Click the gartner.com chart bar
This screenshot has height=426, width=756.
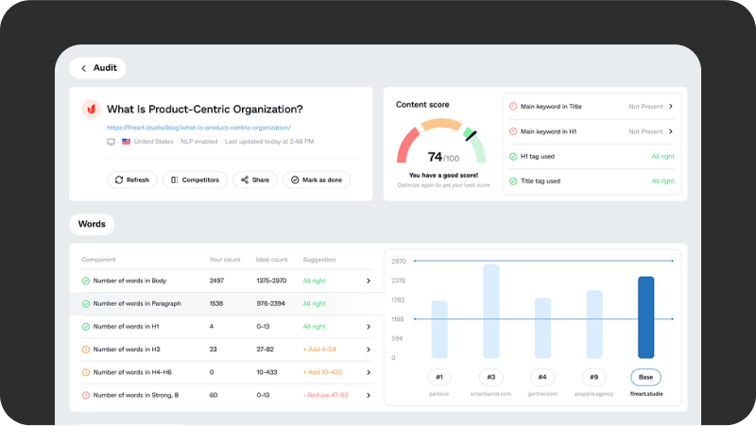pyautogui.click(x=542, y=328)
